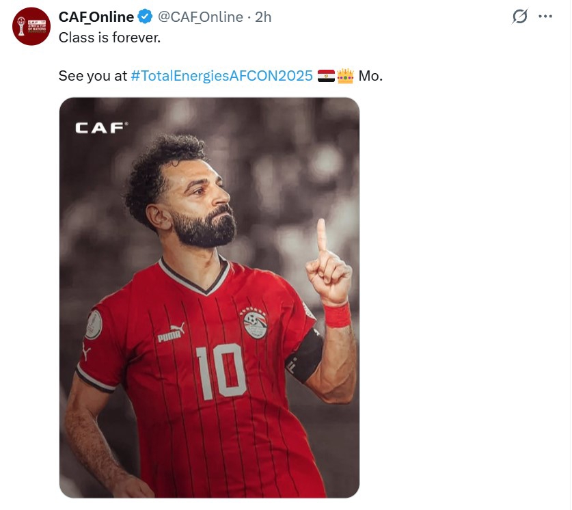
Task: Click the player's raised index finger
Action: 321,237
